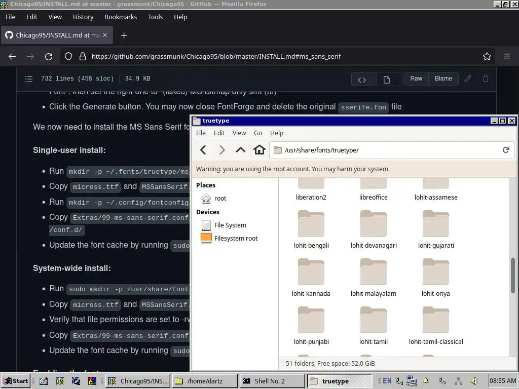Open Firefox Edit menu
The image size is (519, 389).
(32, 17)
